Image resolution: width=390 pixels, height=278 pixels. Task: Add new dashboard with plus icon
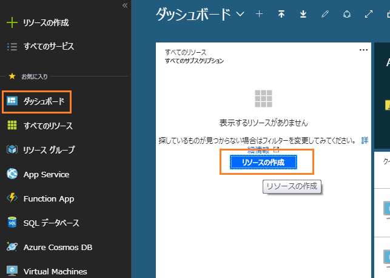[x=259, y=14]
